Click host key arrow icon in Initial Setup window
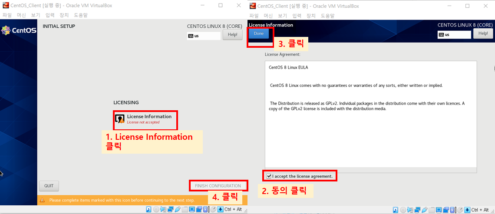 220,209
